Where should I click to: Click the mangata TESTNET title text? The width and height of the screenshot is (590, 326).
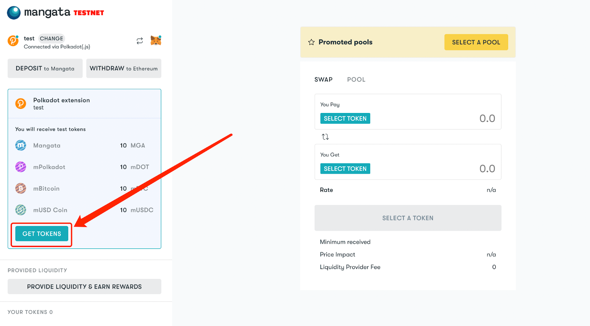point(64,13)
